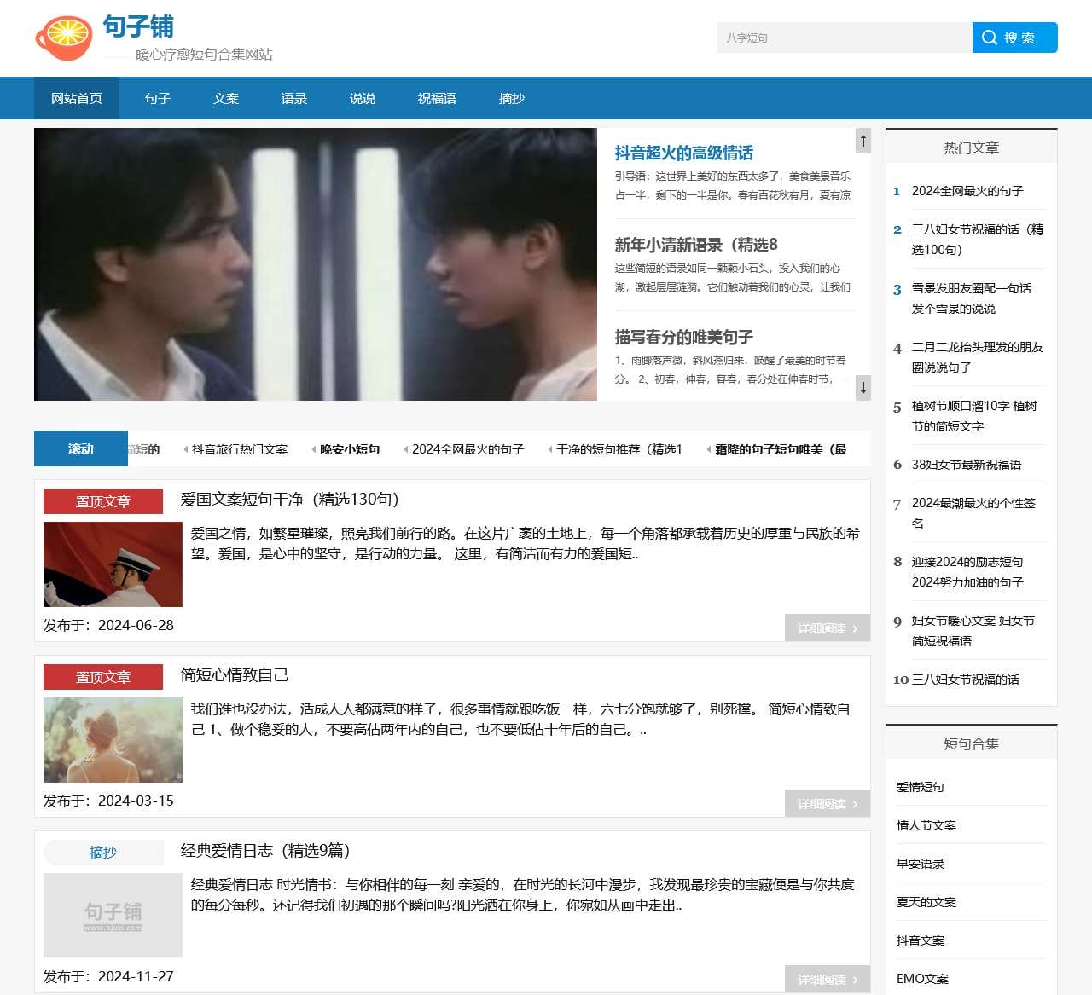The width and height of the screenshot is (1092, 995).
Task: Click the 摘抄 category tag
Action: [x=103, y=853]
